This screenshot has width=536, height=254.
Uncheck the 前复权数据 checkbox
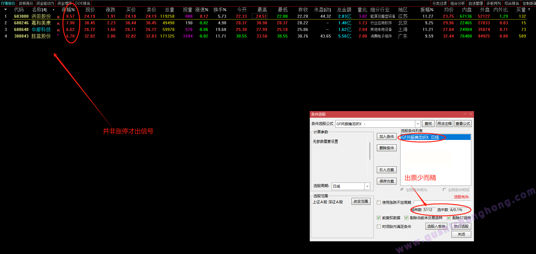379,218
